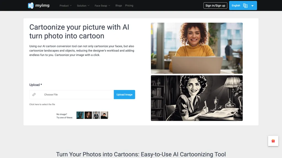Viewport: 282px width, 158px height.
Task: Click the 'No image? Try one of these:' text
Action: pyautogui.click(x=64, y=116)
